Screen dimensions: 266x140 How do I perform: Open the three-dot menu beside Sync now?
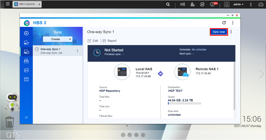point(231,32)
